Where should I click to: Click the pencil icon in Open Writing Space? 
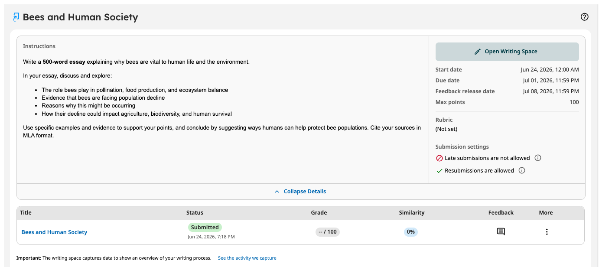478,52
